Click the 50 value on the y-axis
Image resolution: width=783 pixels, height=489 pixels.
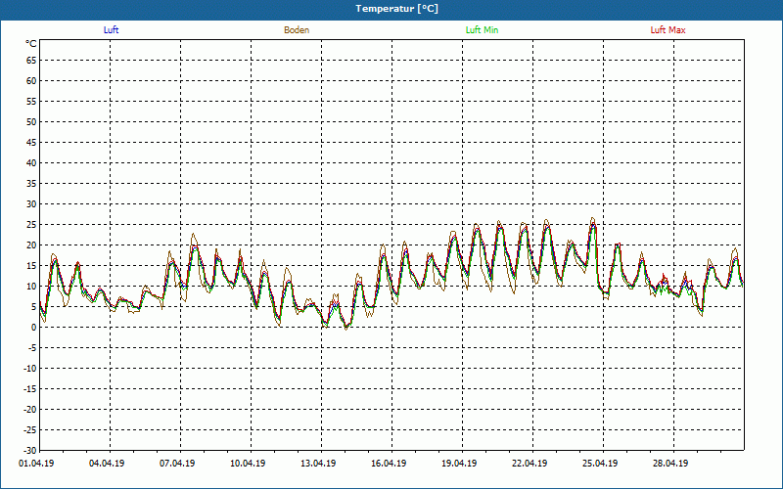(31, 121)
